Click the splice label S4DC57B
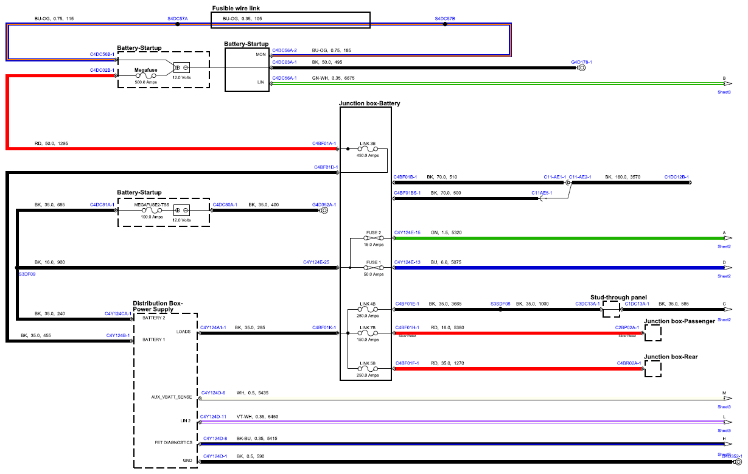748x474 pixels. click(445, 19)
